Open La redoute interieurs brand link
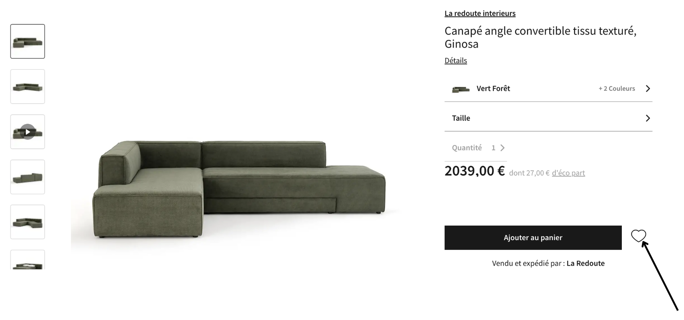 click(480, 13)
